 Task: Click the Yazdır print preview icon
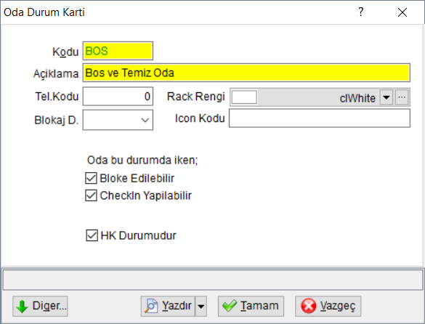152,307
